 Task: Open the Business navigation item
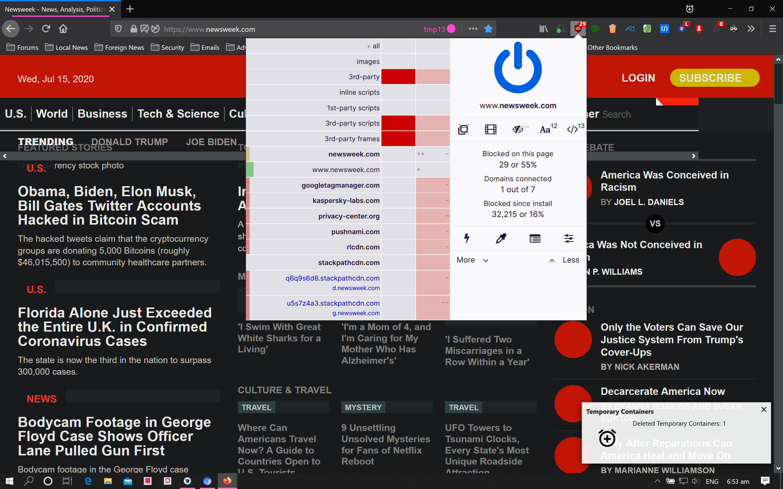point(102,114)
